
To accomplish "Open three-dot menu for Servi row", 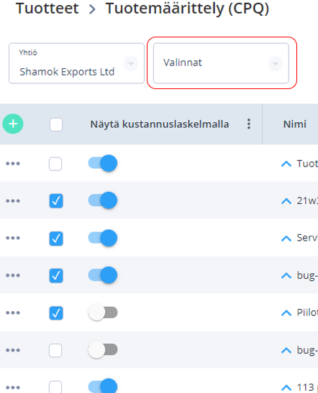I will (13, 238).
